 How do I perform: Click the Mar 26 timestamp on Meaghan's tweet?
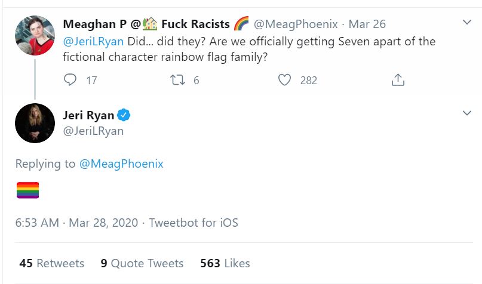tap(367, 24)
